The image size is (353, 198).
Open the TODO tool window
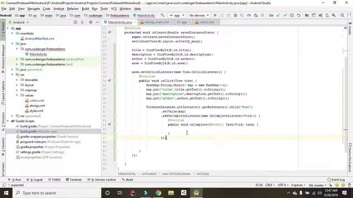coord(54,180)
